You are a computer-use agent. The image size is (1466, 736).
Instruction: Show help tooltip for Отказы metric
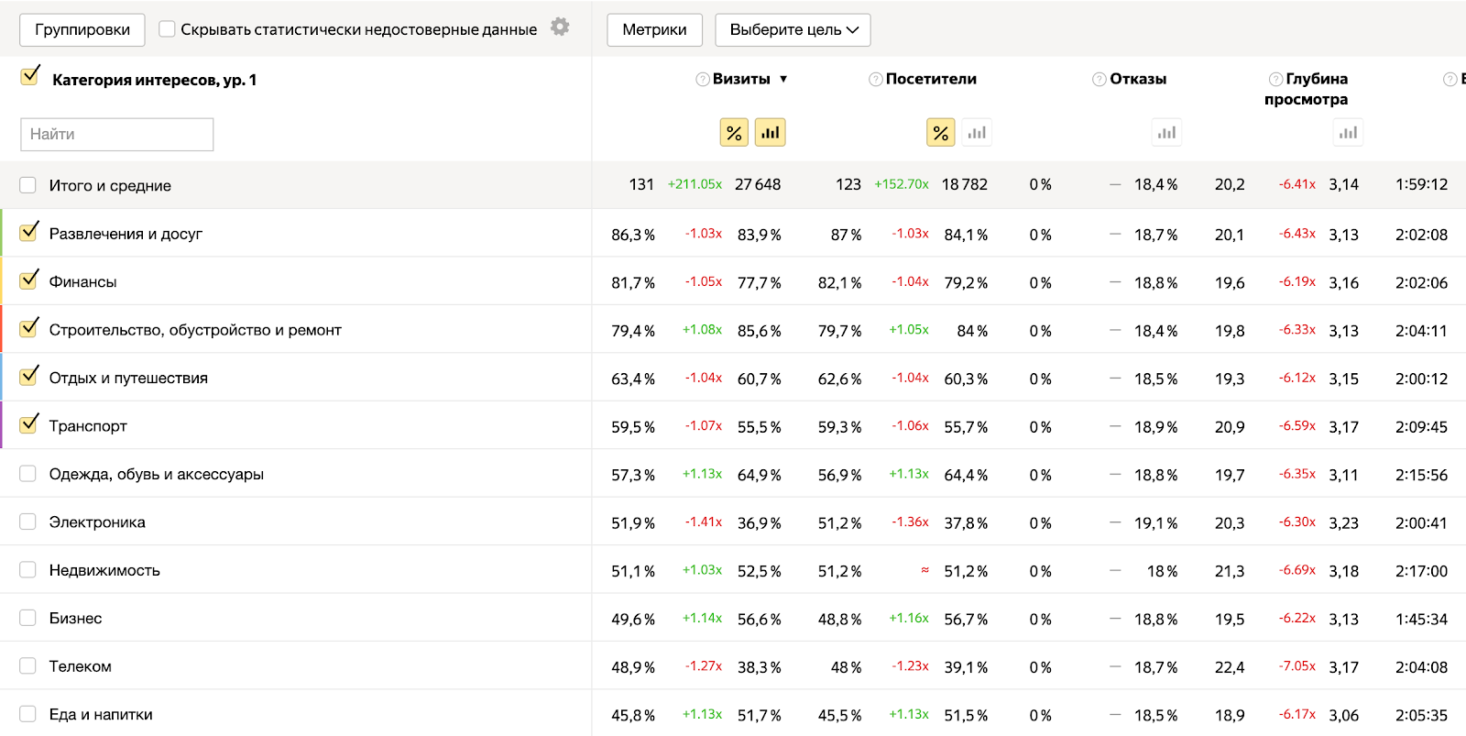pyautogui.click(x=1099, y=80)
